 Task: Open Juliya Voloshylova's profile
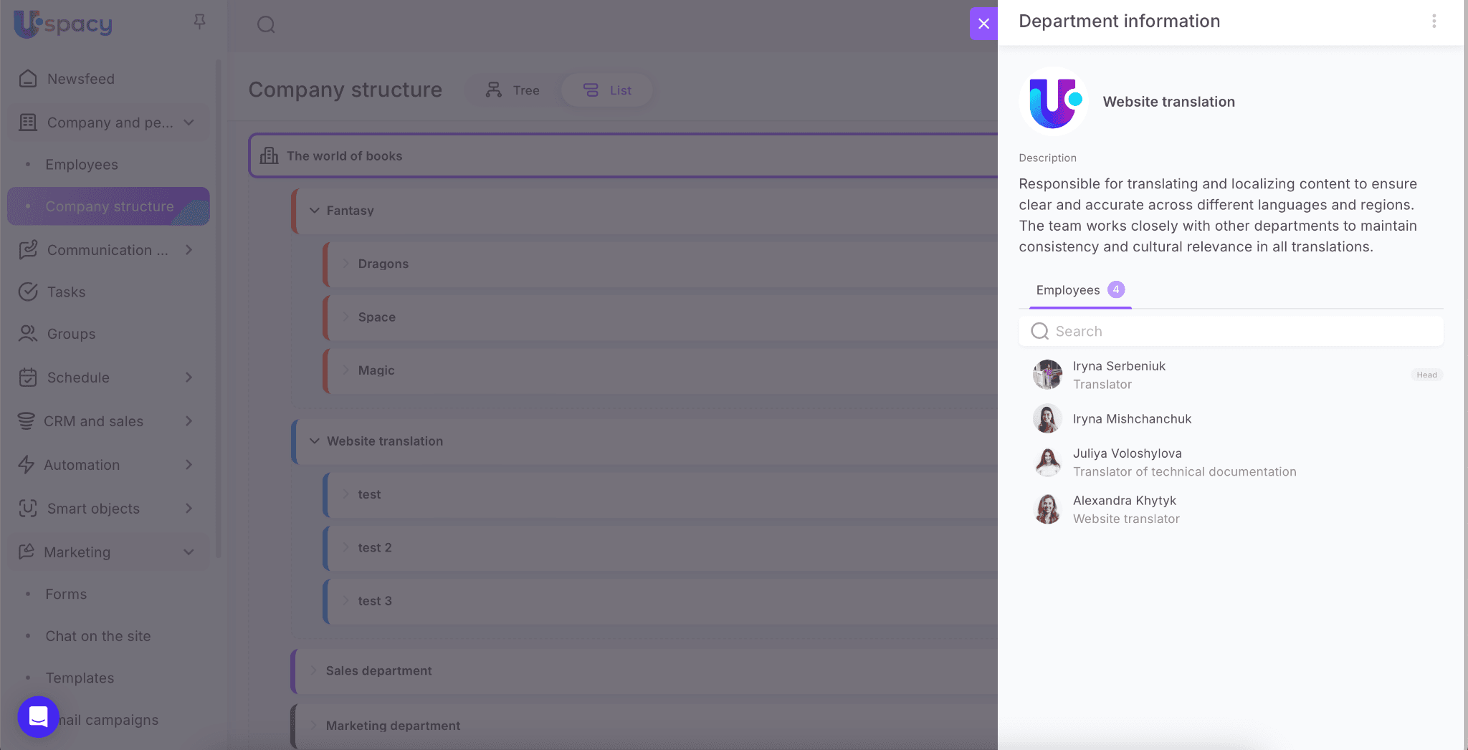point(1127,453)
